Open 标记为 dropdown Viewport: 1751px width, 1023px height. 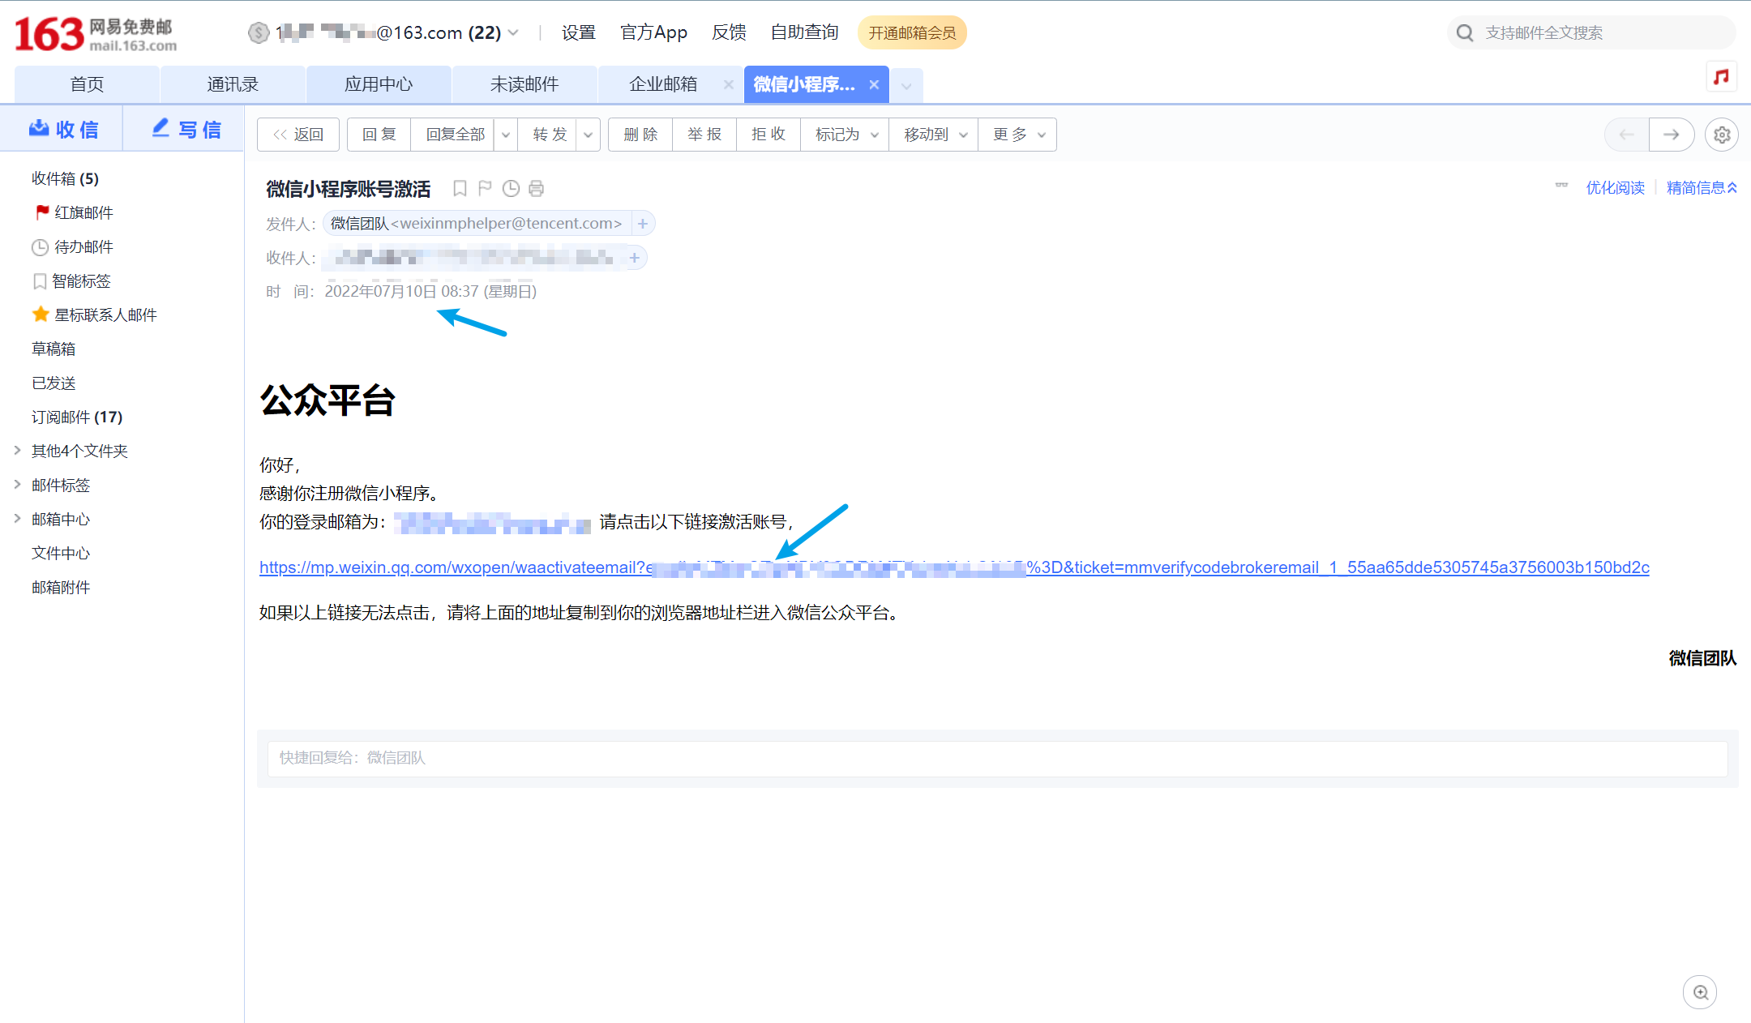point(846,135)
